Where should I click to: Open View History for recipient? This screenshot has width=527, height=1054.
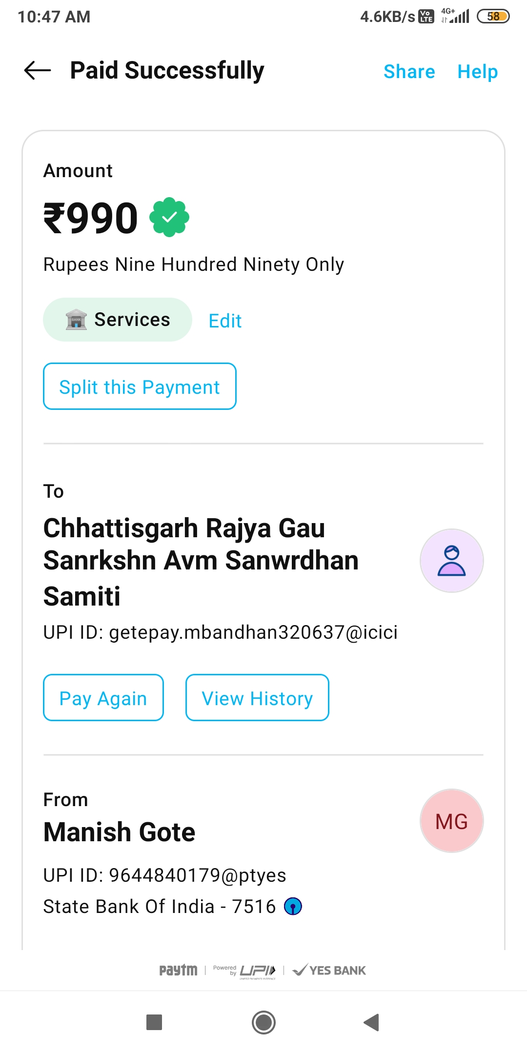tap(257, 698)
